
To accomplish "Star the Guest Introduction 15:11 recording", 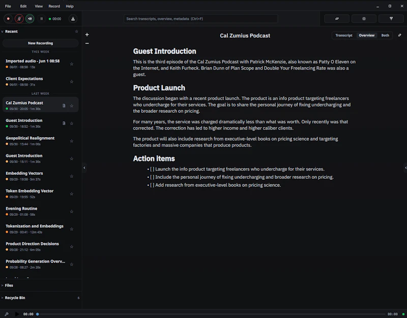I will (72, 158).
